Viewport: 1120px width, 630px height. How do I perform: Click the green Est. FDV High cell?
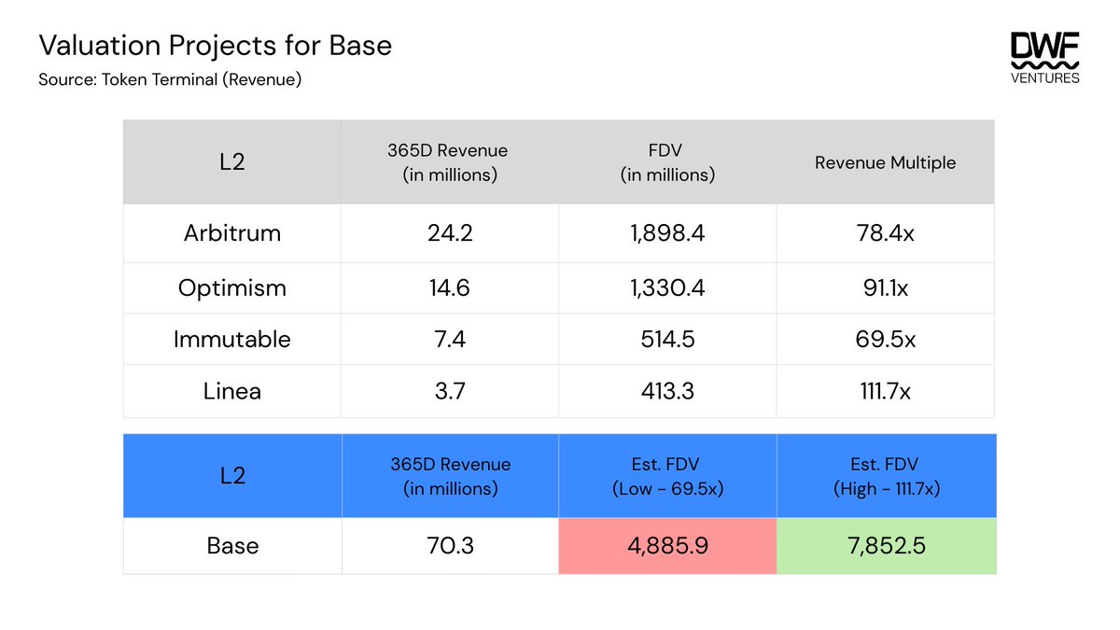885,545
